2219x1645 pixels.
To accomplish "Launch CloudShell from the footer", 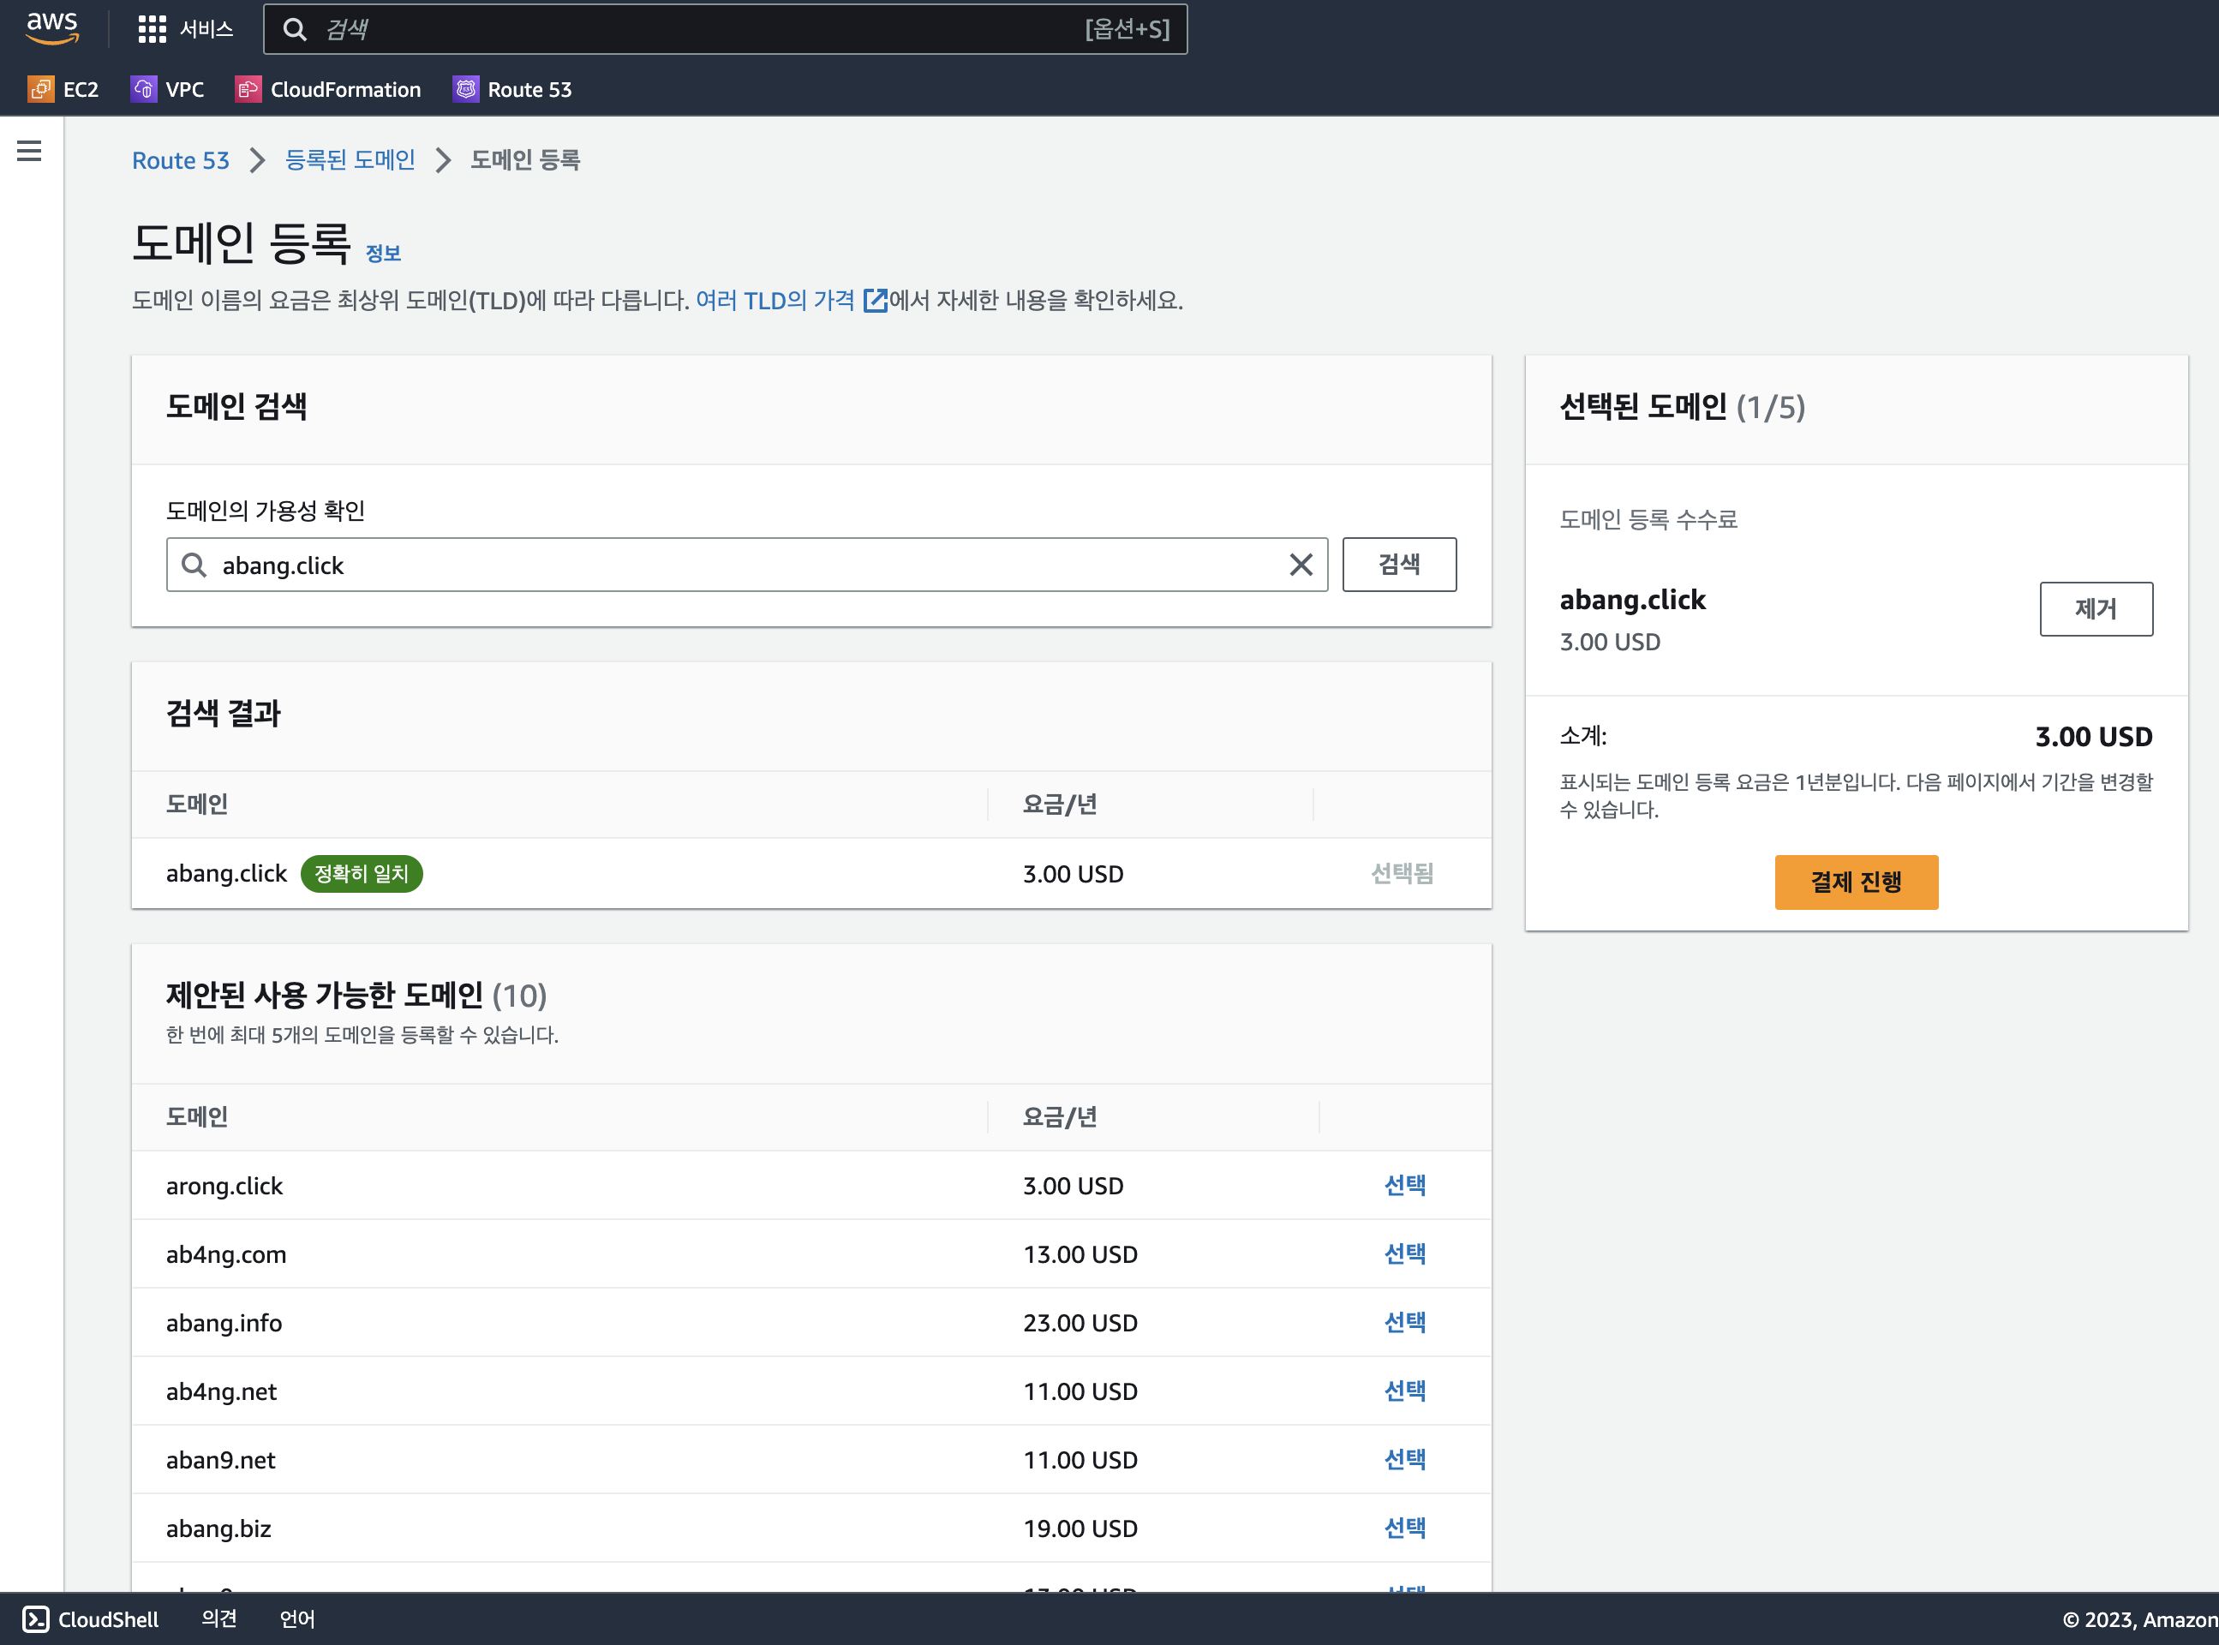I will click(91, 1619).
